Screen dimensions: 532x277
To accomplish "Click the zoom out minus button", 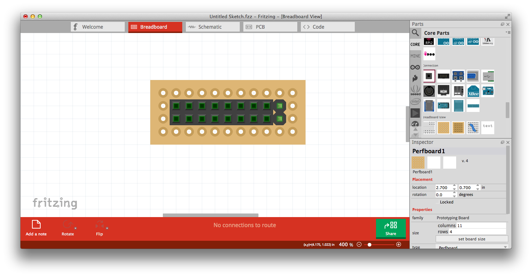I will pos(359,244).
